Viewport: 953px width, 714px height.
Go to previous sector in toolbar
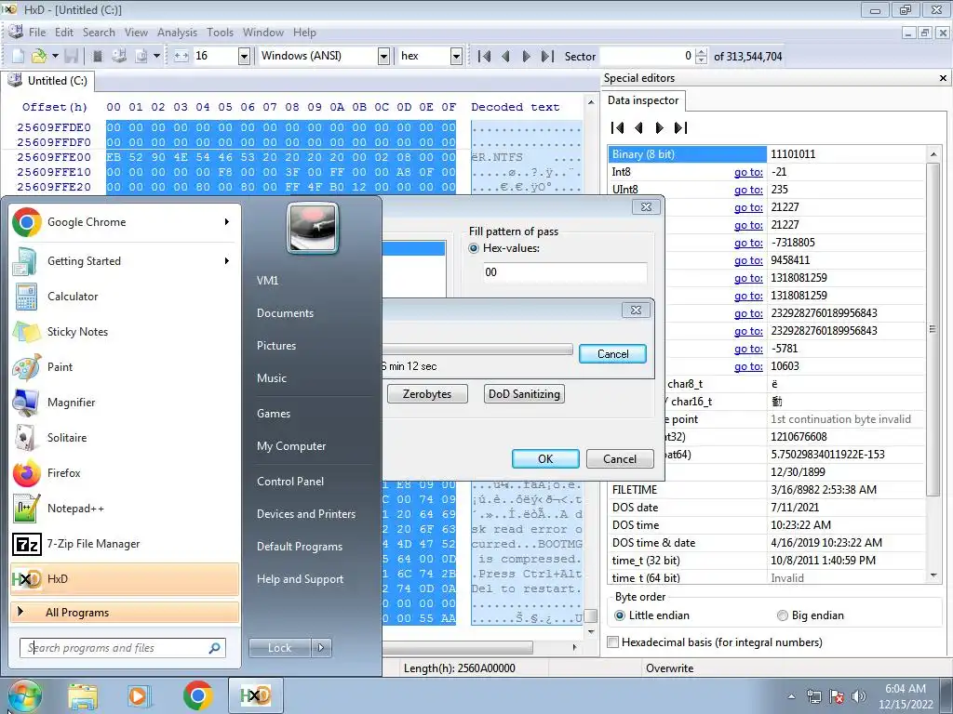pos(505,57)
